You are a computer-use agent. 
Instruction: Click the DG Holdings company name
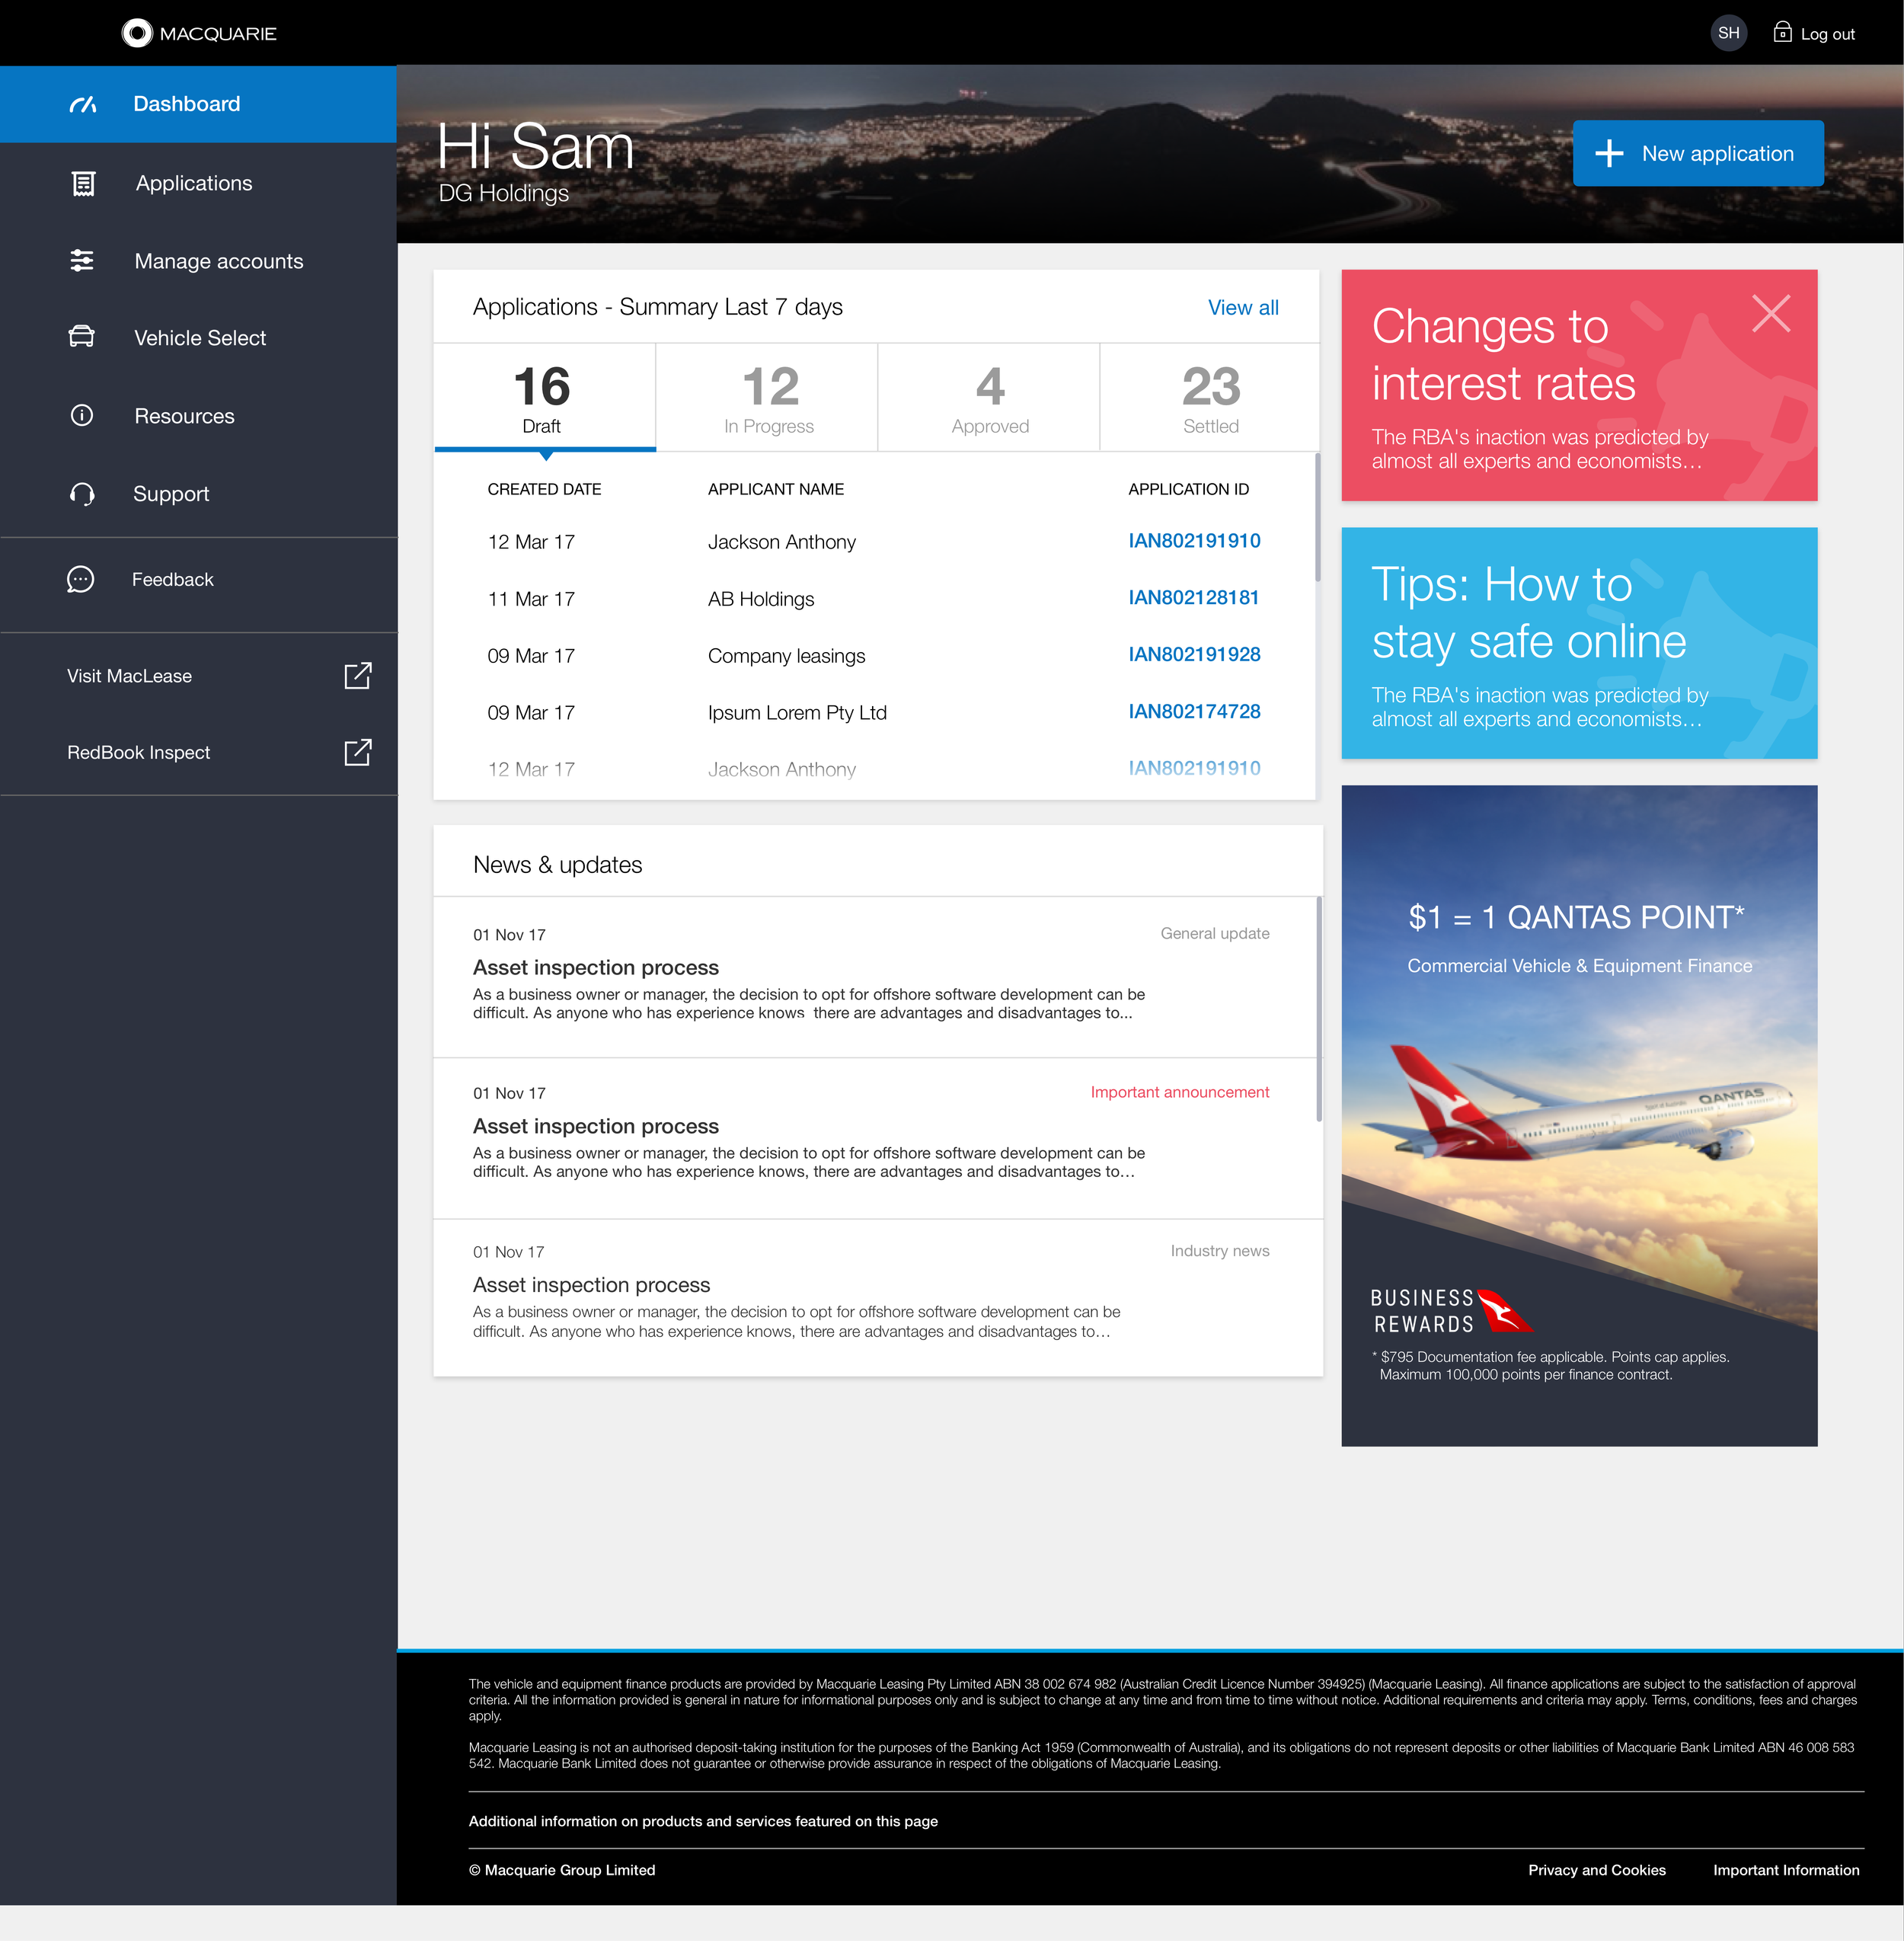click(503, 193)
